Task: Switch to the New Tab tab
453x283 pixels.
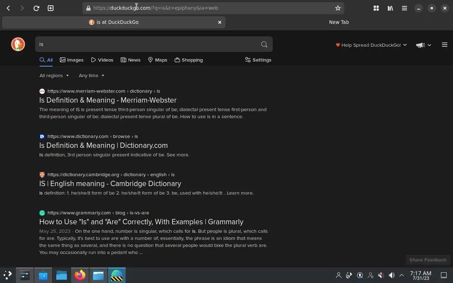Action: click(x=339, y=22)
